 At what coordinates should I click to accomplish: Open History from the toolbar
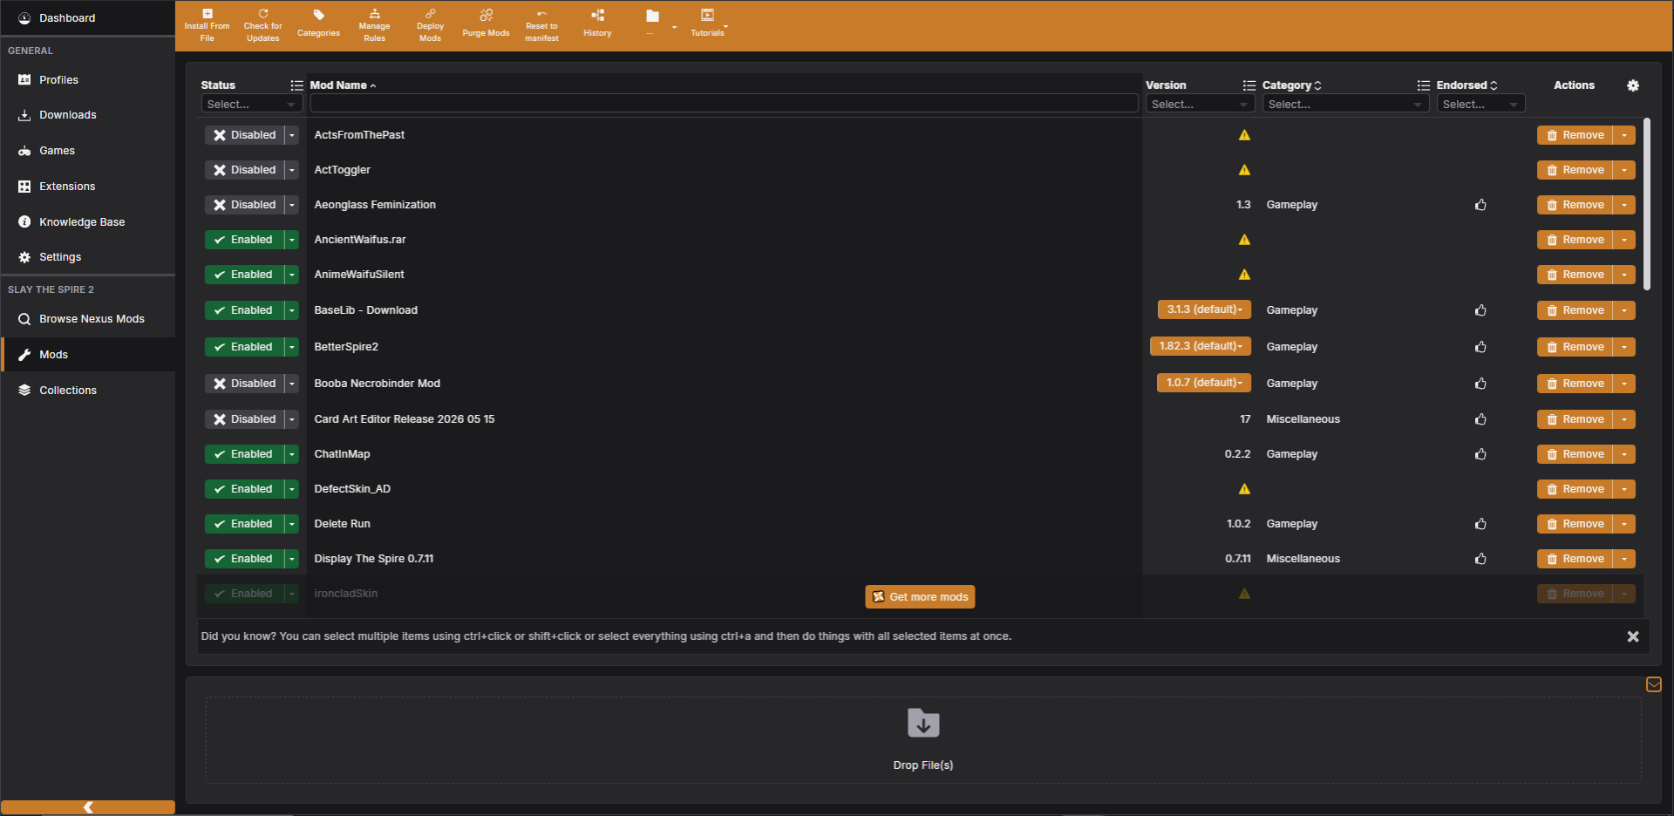597,24
